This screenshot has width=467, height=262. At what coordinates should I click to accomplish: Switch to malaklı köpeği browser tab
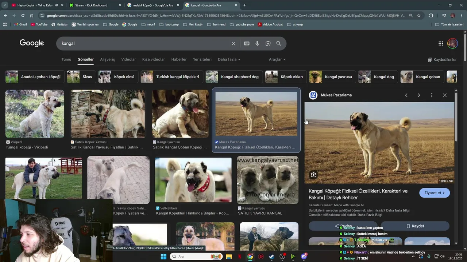[x=153, y=5]
